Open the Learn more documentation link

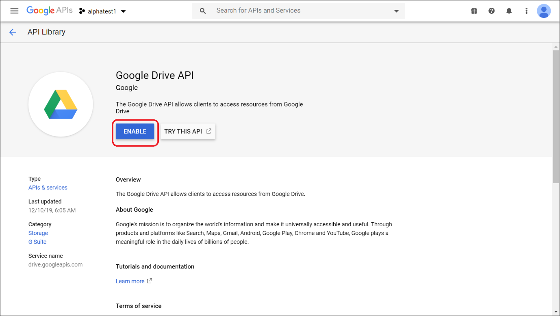tap(130, 281)
